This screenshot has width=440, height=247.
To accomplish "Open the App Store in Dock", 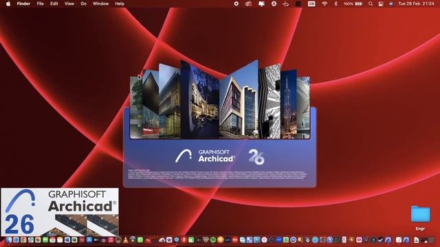I will click(x=89, y=240).
